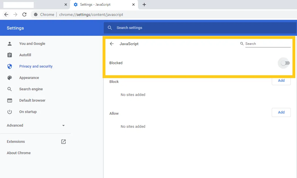Click the magnifier icon in Search settings bar
This screenshot has height=178, width=297.
click(110, 28)
